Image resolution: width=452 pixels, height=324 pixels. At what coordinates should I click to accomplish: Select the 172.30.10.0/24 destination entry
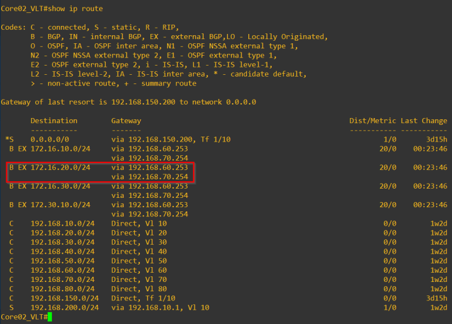pos(60,205)
